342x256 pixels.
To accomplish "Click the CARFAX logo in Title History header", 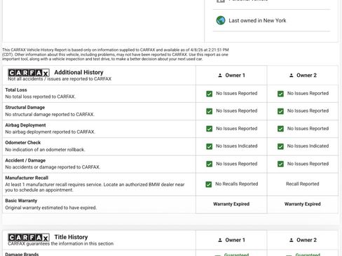I will tap(29, 238).
